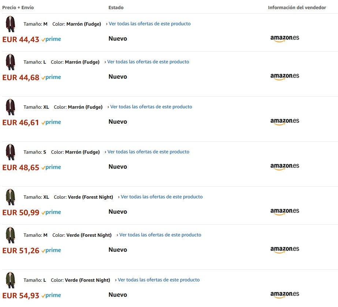The image size is (338, 307).
Task: Click the Prime logo beside EUR 54,93
Action: (x=51, y=295)
